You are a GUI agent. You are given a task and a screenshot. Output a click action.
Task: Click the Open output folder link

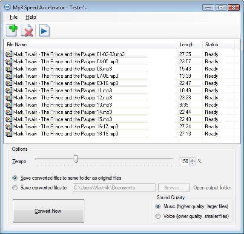[x=212, y=188]
